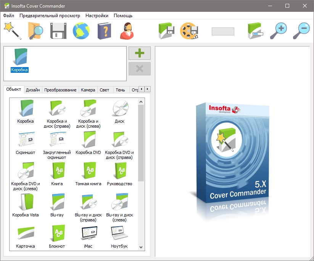Choose the Руководство template
This screenshot has height=261, width=314.
[x=119, y=175]
